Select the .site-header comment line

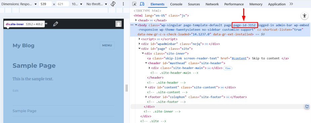166,83
